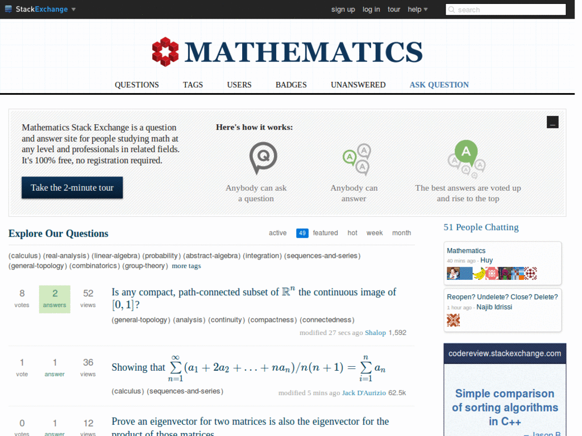The height and width of the screenshot is (436, 582).
Task: Click the compactness tag
Action: [x=272, y=320]
